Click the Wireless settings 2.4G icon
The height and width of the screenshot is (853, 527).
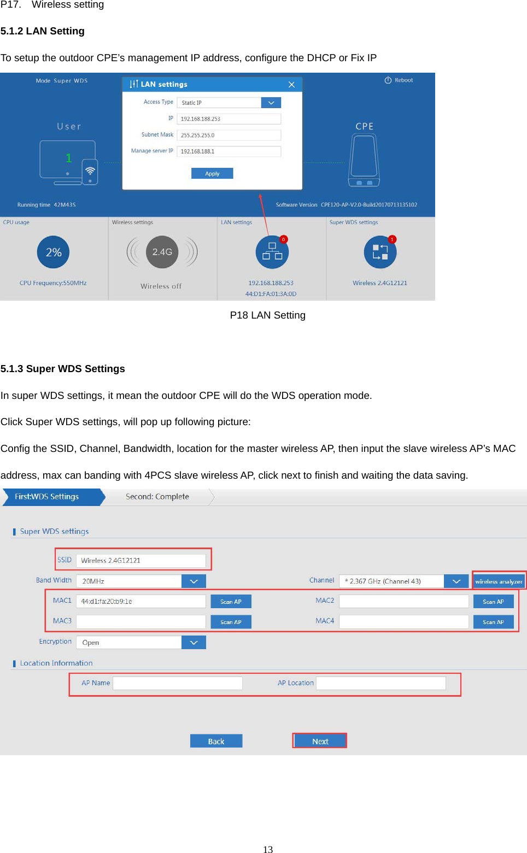pyautogui.click(x=162, y=252)
